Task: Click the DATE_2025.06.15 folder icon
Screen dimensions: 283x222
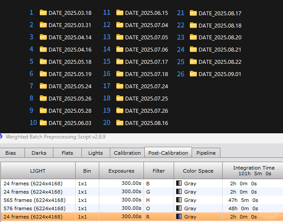Action: (119, 13)
